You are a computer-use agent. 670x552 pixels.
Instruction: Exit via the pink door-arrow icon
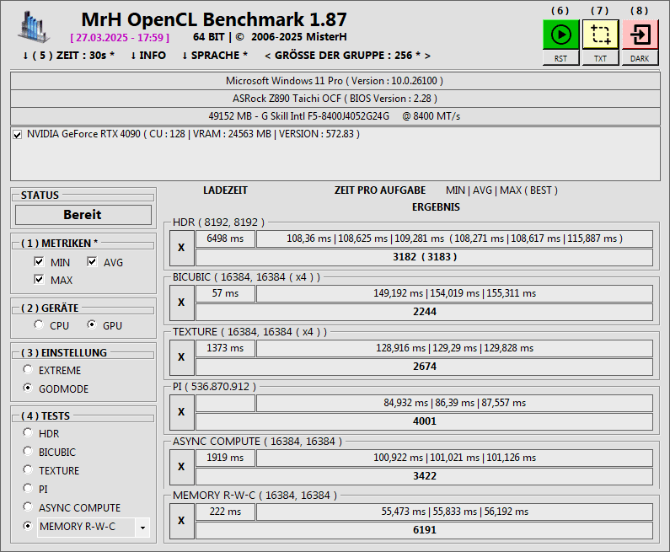click(x=640, y=35)
